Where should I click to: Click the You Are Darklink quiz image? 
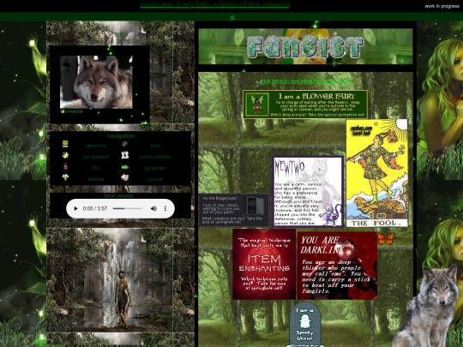tap(337, 266)
